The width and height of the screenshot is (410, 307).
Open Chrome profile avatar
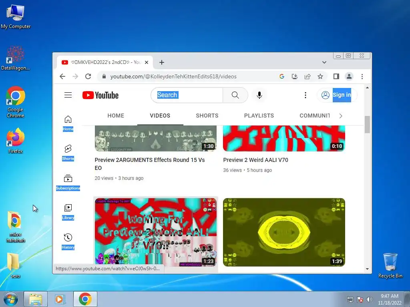(x=349, y=76)
